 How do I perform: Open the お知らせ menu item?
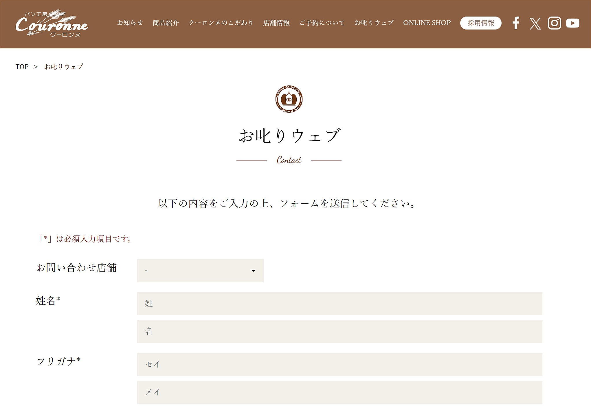(x=130, y=23)
